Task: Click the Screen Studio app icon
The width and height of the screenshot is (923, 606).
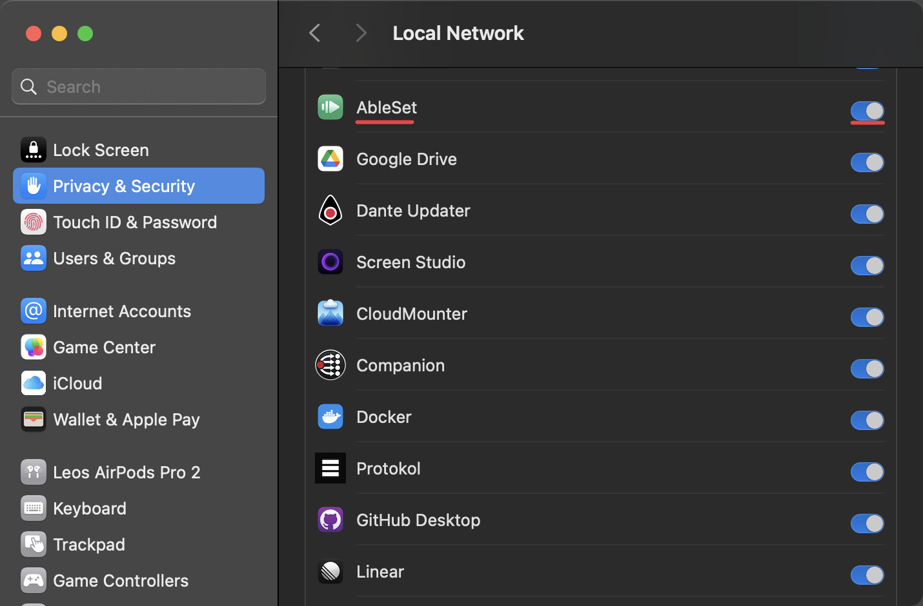Action: click(330, 262)
